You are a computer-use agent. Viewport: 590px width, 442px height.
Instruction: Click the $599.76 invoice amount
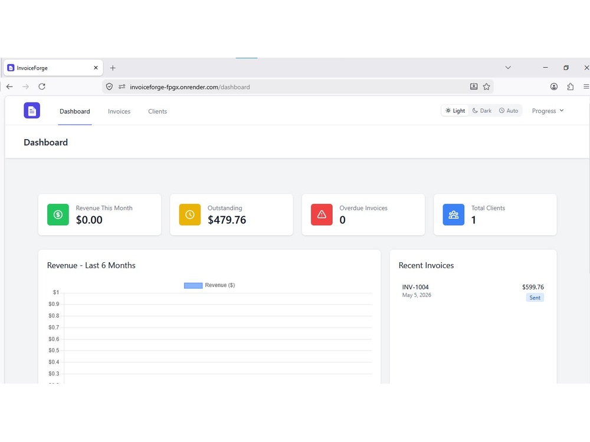coord(533,287)
